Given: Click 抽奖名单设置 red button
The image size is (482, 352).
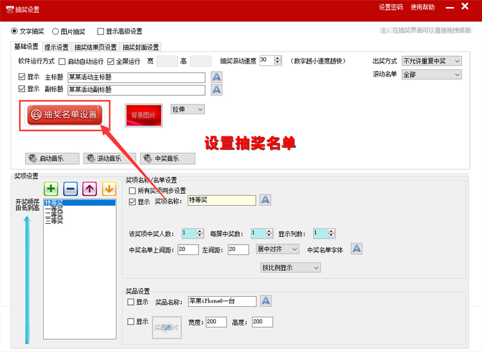Looking at the screenshot, I should pyautogui.click(x=64, y=115).
